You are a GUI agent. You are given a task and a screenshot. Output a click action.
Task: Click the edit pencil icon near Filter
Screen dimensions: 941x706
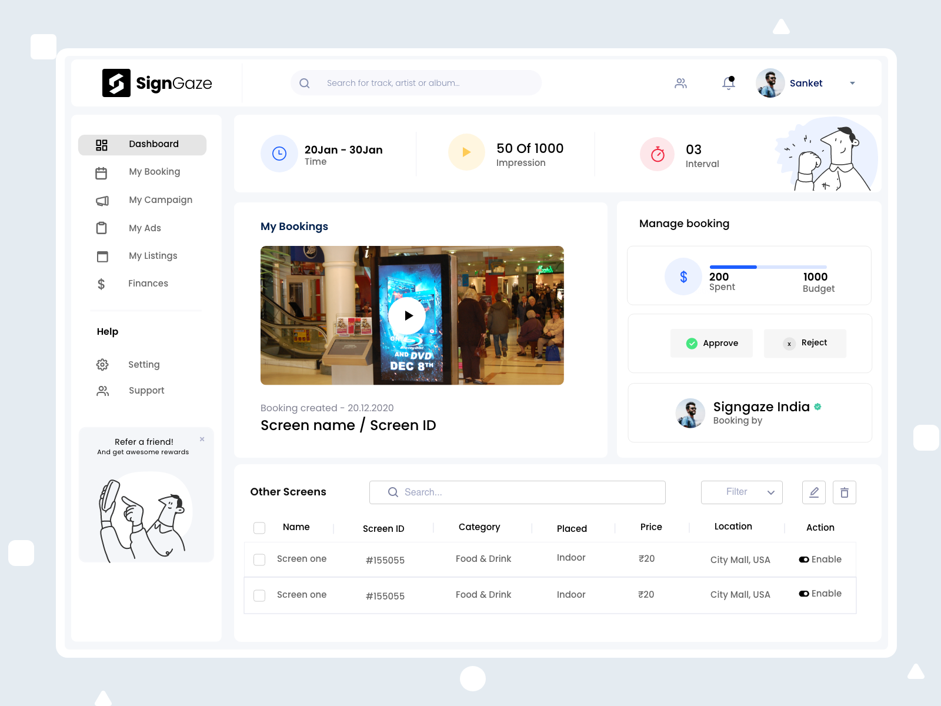[814, 492]
